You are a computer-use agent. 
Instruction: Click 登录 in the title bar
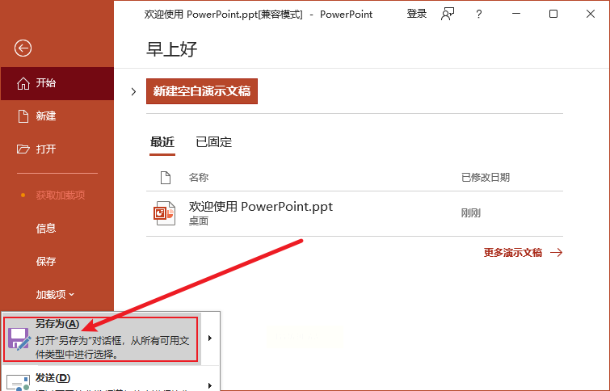coord(417,14)
